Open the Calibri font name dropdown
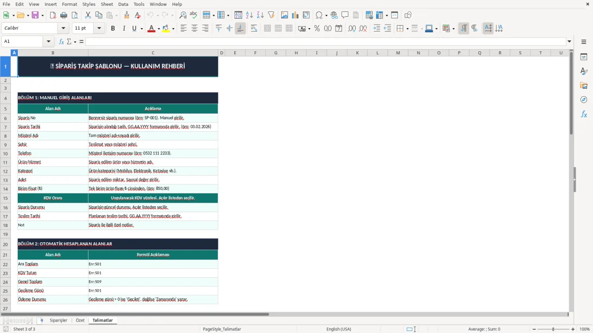 [x=63, y=29]
